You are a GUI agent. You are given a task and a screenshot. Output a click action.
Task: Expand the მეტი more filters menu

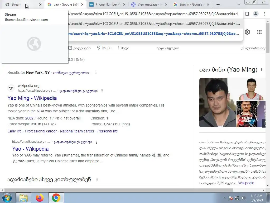click(123, 48)
